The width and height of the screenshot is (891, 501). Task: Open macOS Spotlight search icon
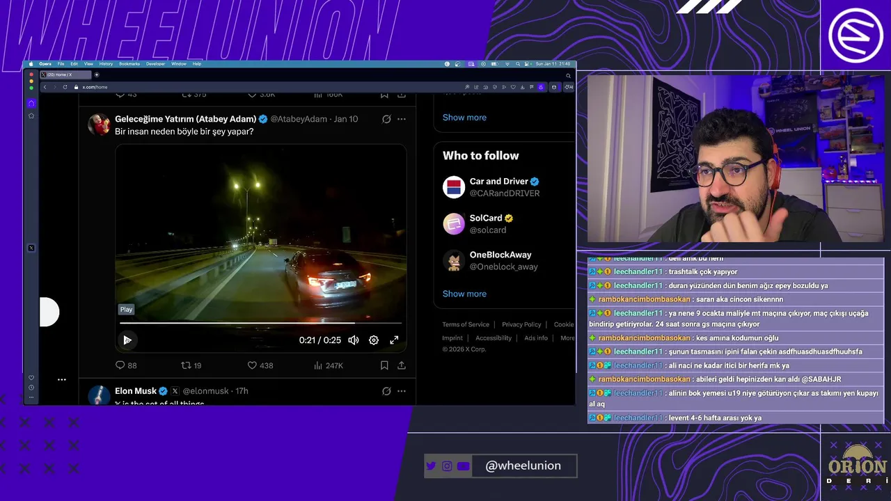(x=518, y=64)
